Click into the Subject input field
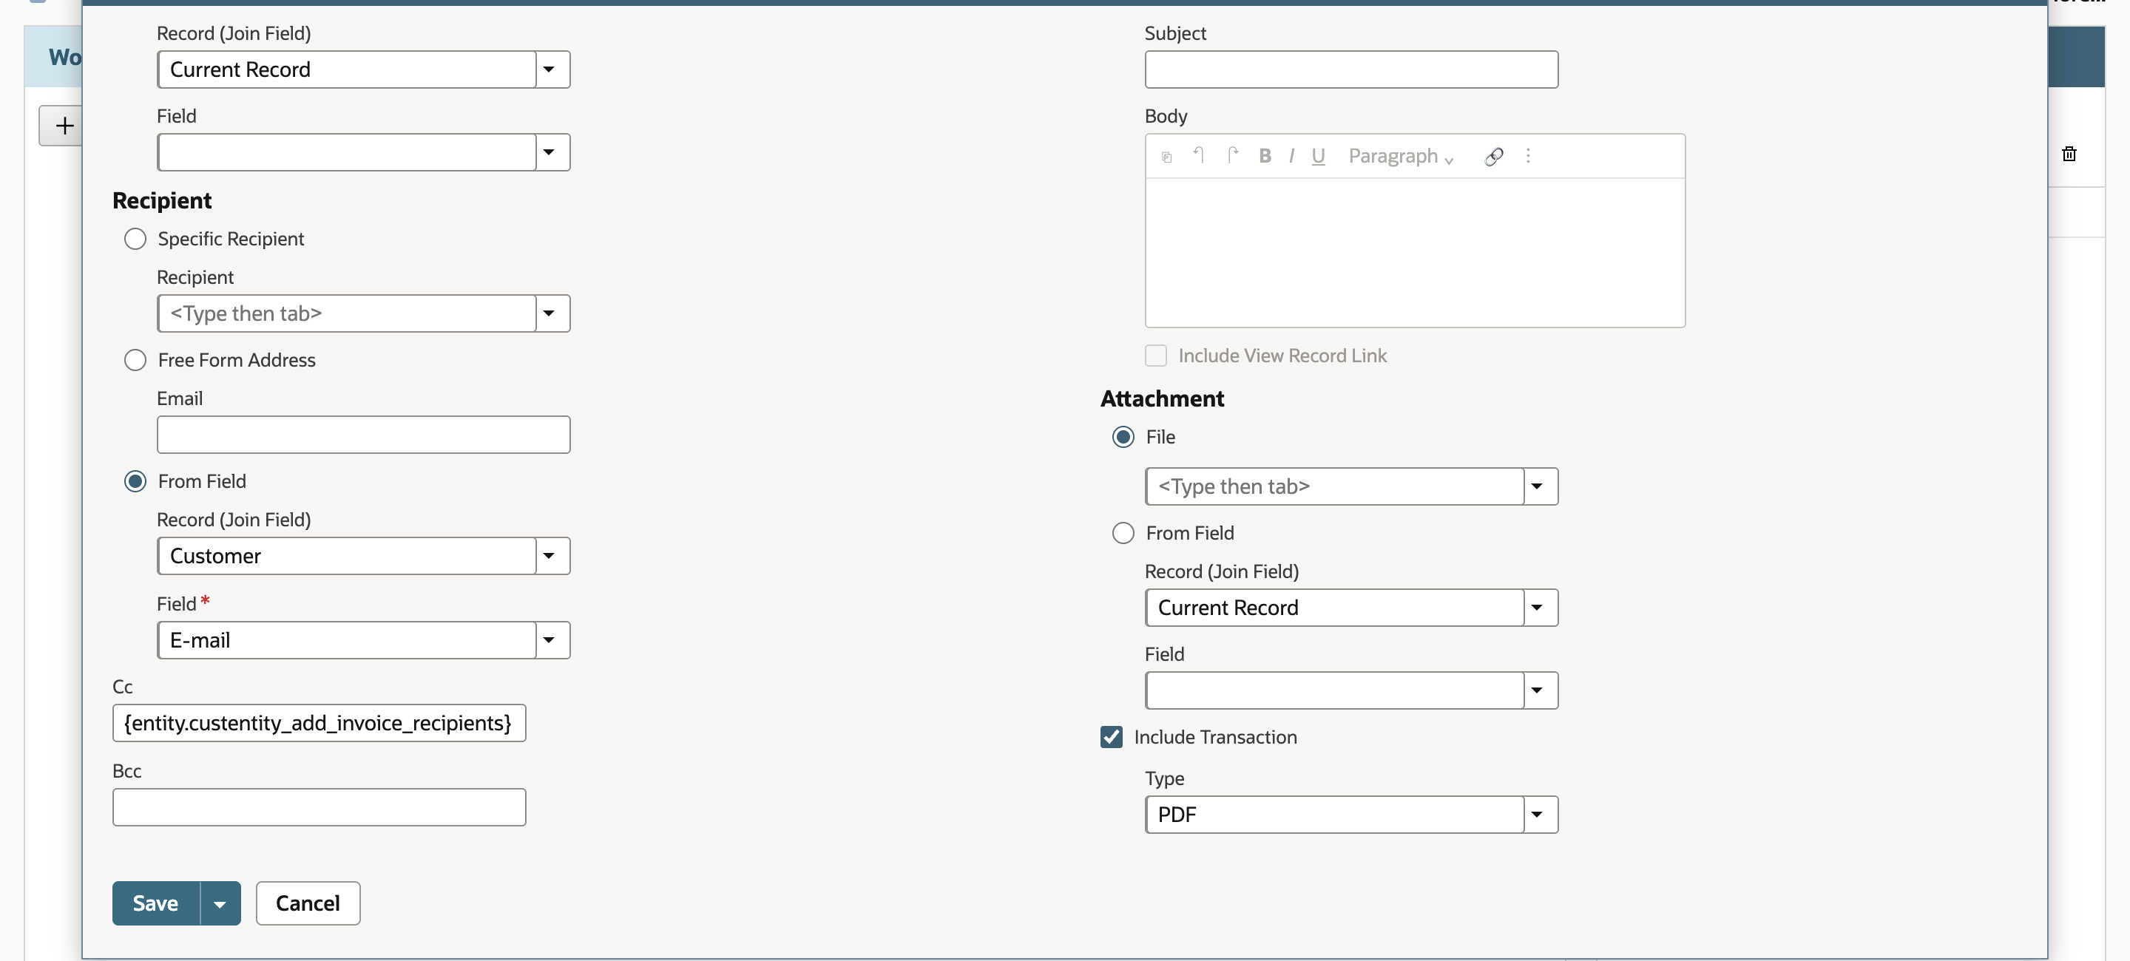This screenshot has height=961, width=2130. [x=1351, y=69]
